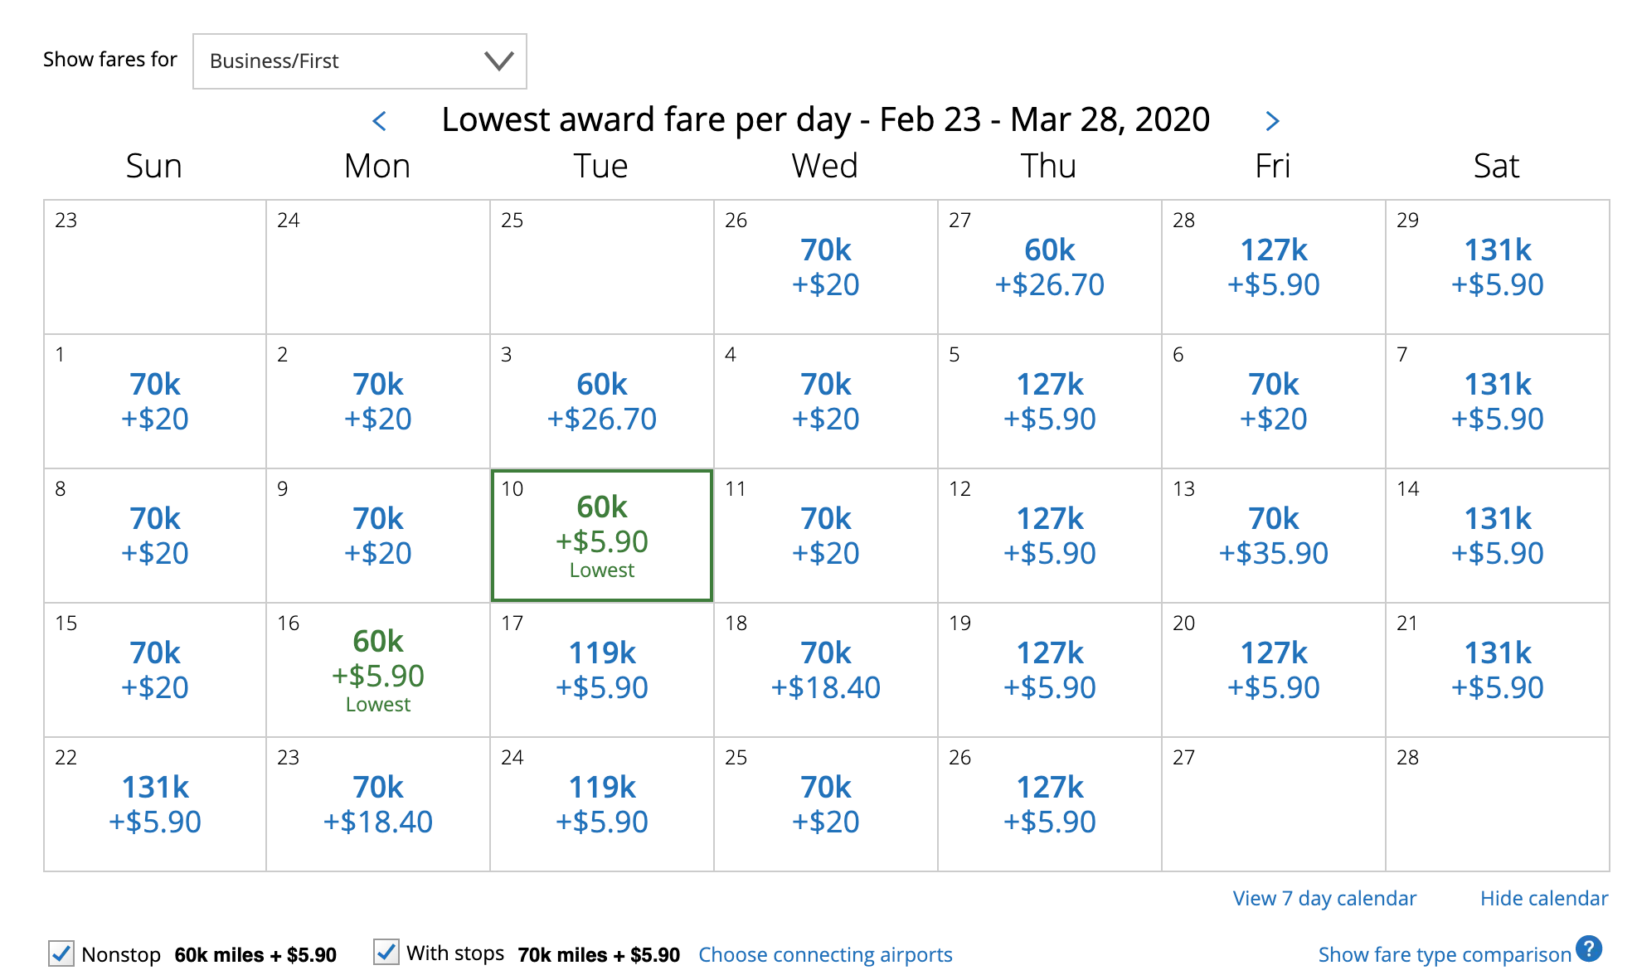The image size is (1637, 980).
Task: Uncheck the Nonstop flights checkbox
Action: pyautogui.click(x=61, y=953)
